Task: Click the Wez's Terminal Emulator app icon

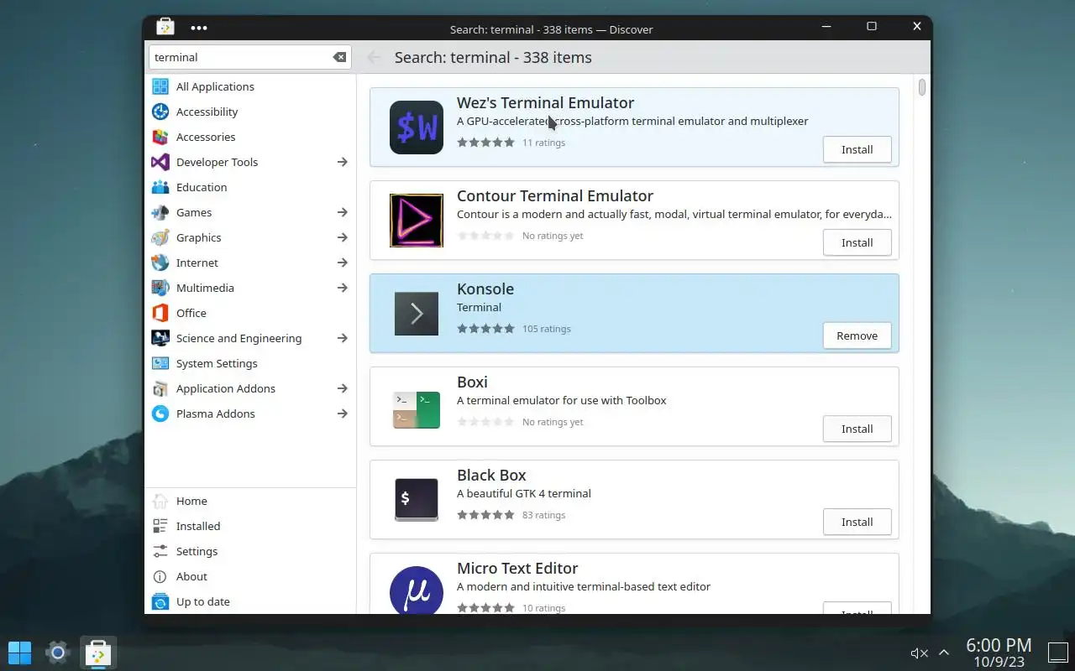Action: [417, 127]
